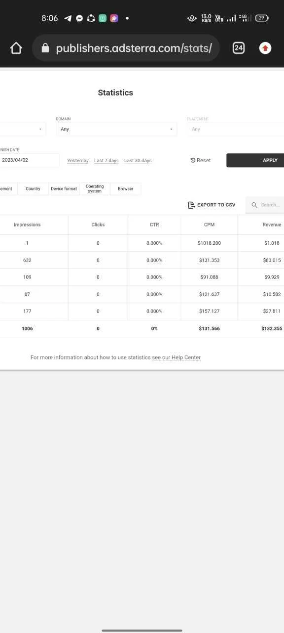Image resolution: width=284 pixels, height=633 pixels.
Task: Click the total CPM $131.566
Action: (210, 328)
